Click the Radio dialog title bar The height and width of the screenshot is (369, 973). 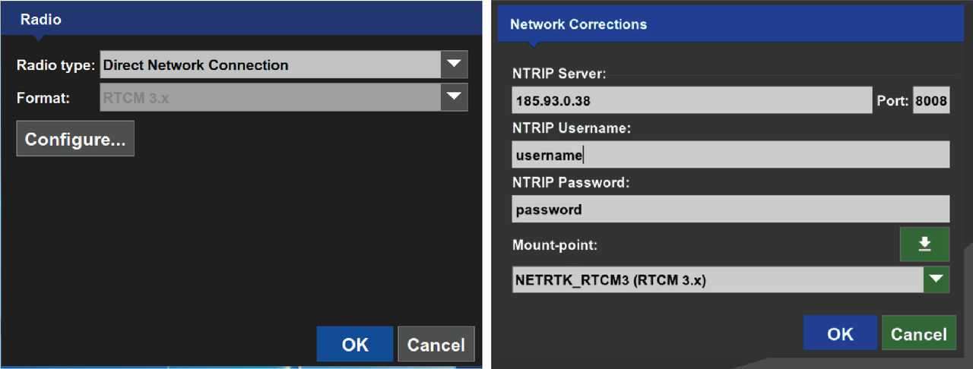click(x=241, y=20)
